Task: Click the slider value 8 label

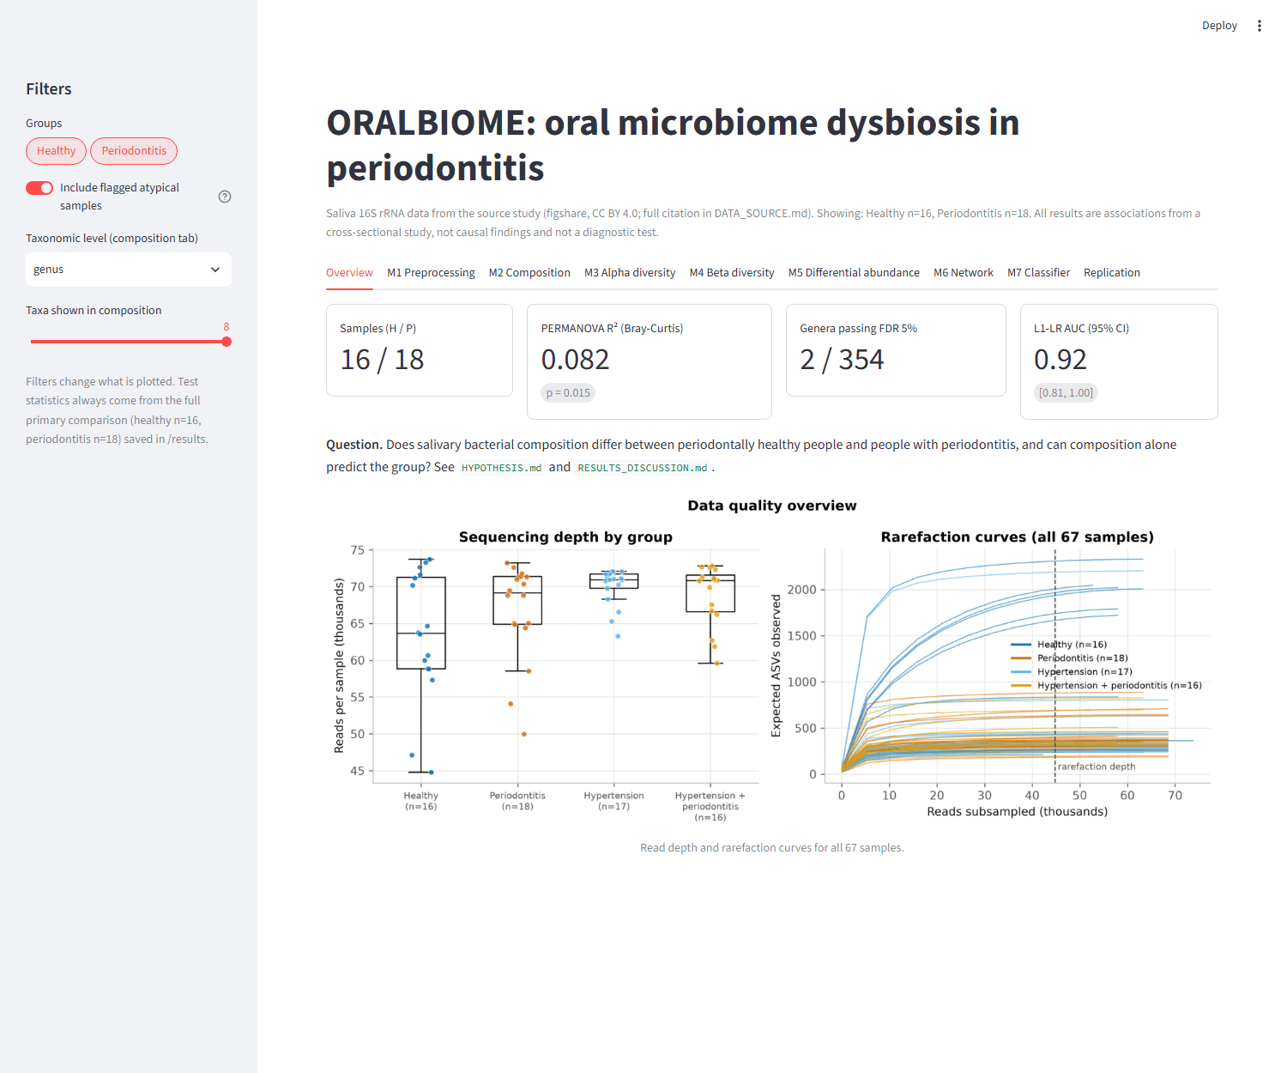Action: [x=227, y=327]
